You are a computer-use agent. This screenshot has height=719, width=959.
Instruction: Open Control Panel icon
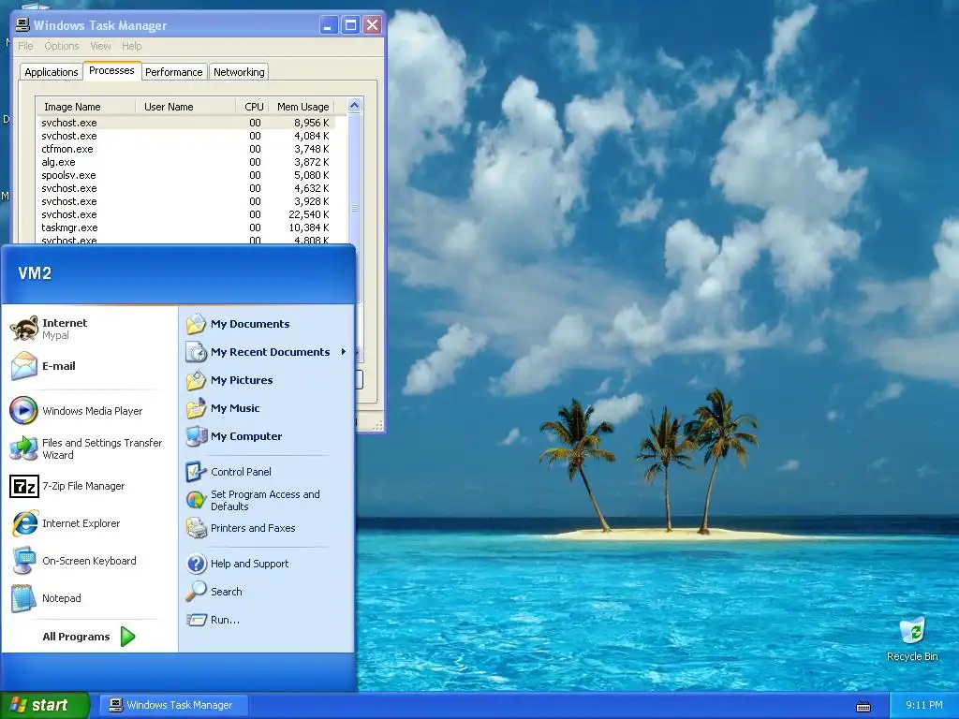[197, 472]
